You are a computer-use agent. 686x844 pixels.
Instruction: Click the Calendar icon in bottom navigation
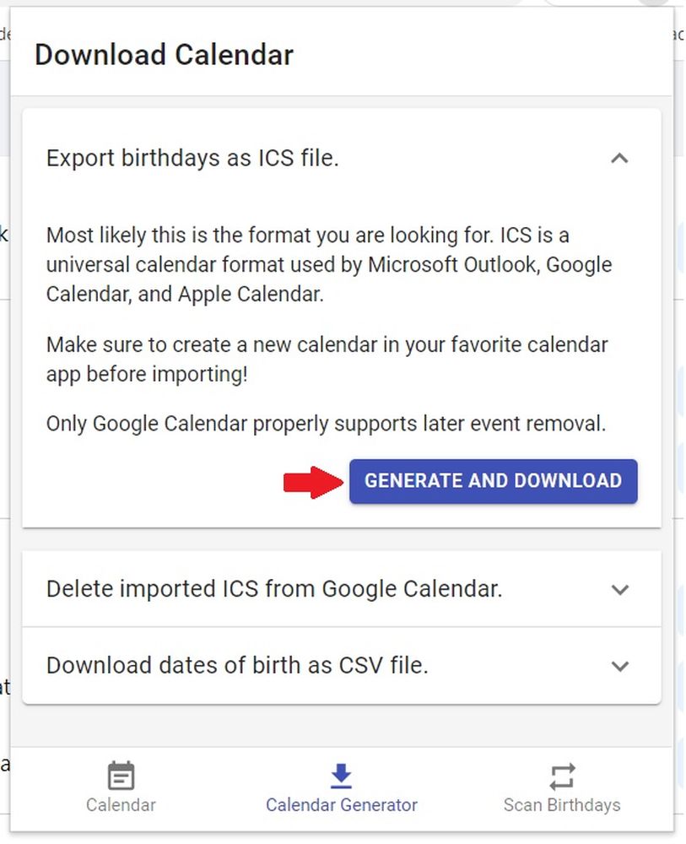tap(121, 776)
